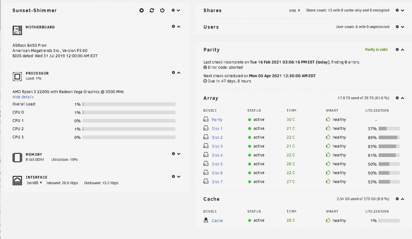Viewport: 412px width, 239px height.
Task: Click the drive icon beside Disk 1
Action: [206, 128]
